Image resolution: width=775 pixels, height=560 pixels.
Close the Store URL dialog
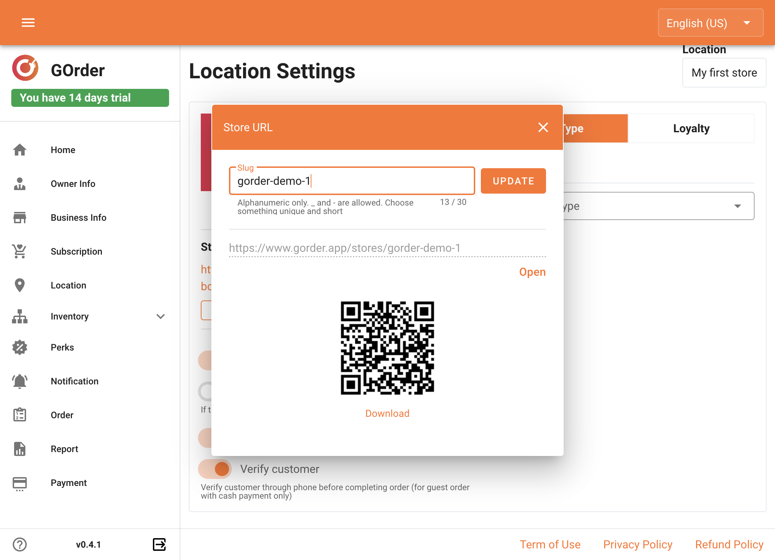(543, 127)
